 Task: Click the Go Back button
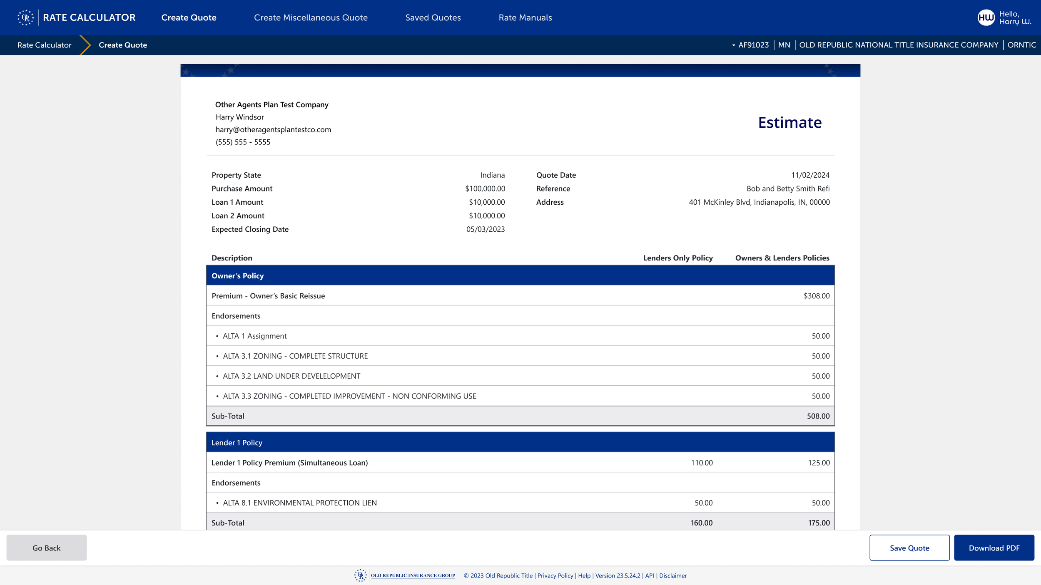pos(47,548)
